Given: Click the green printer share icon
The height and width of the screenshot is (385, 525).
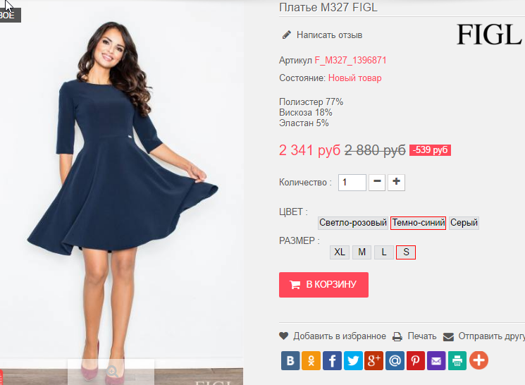Looking at the screenshot, I should tap(457, 360).
